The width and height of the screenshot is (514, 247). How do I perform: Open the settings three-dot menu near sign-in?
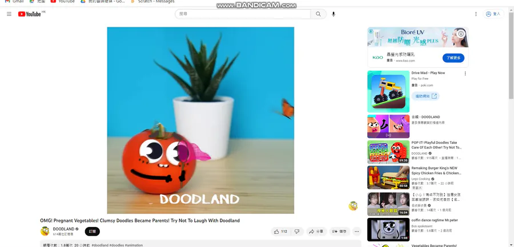476,14
